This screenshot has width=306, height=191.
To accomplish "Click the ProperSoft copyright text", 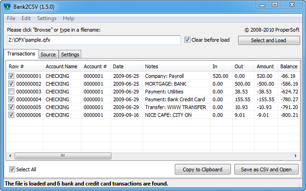I will 272,30.
